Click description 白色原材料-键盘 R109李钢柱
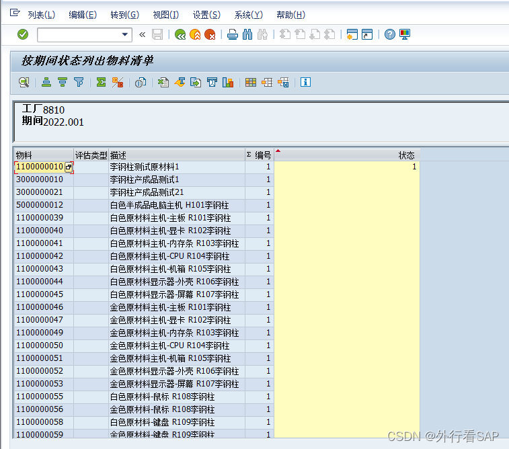This screenshot has width=509, height=449. tap(162, 422)
